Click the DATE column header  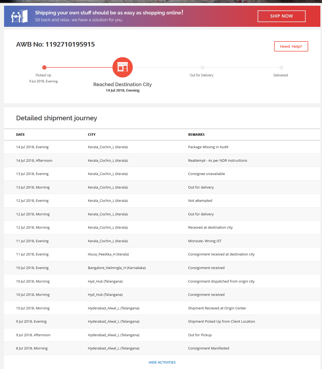click(x=21, y=135)
